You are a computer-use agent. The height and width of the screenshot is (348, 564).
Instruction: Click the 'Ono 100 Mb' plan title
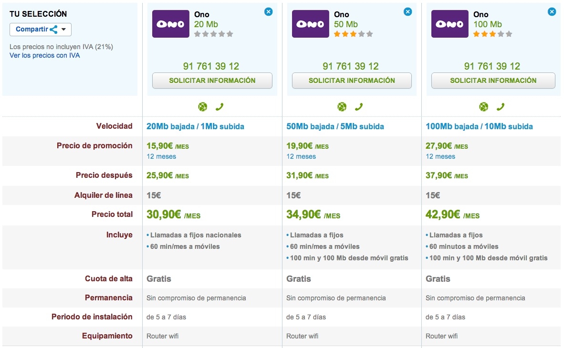487,20
